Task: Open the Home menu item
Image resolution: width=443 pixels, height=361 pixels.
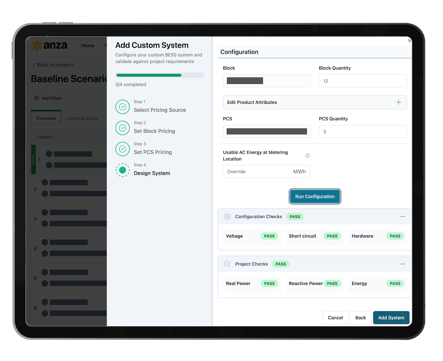Action: coord(87,46)
